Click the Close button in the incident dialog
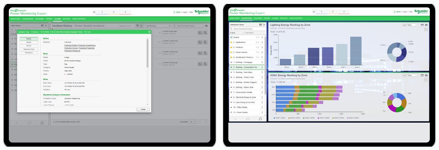 [143, 109]
